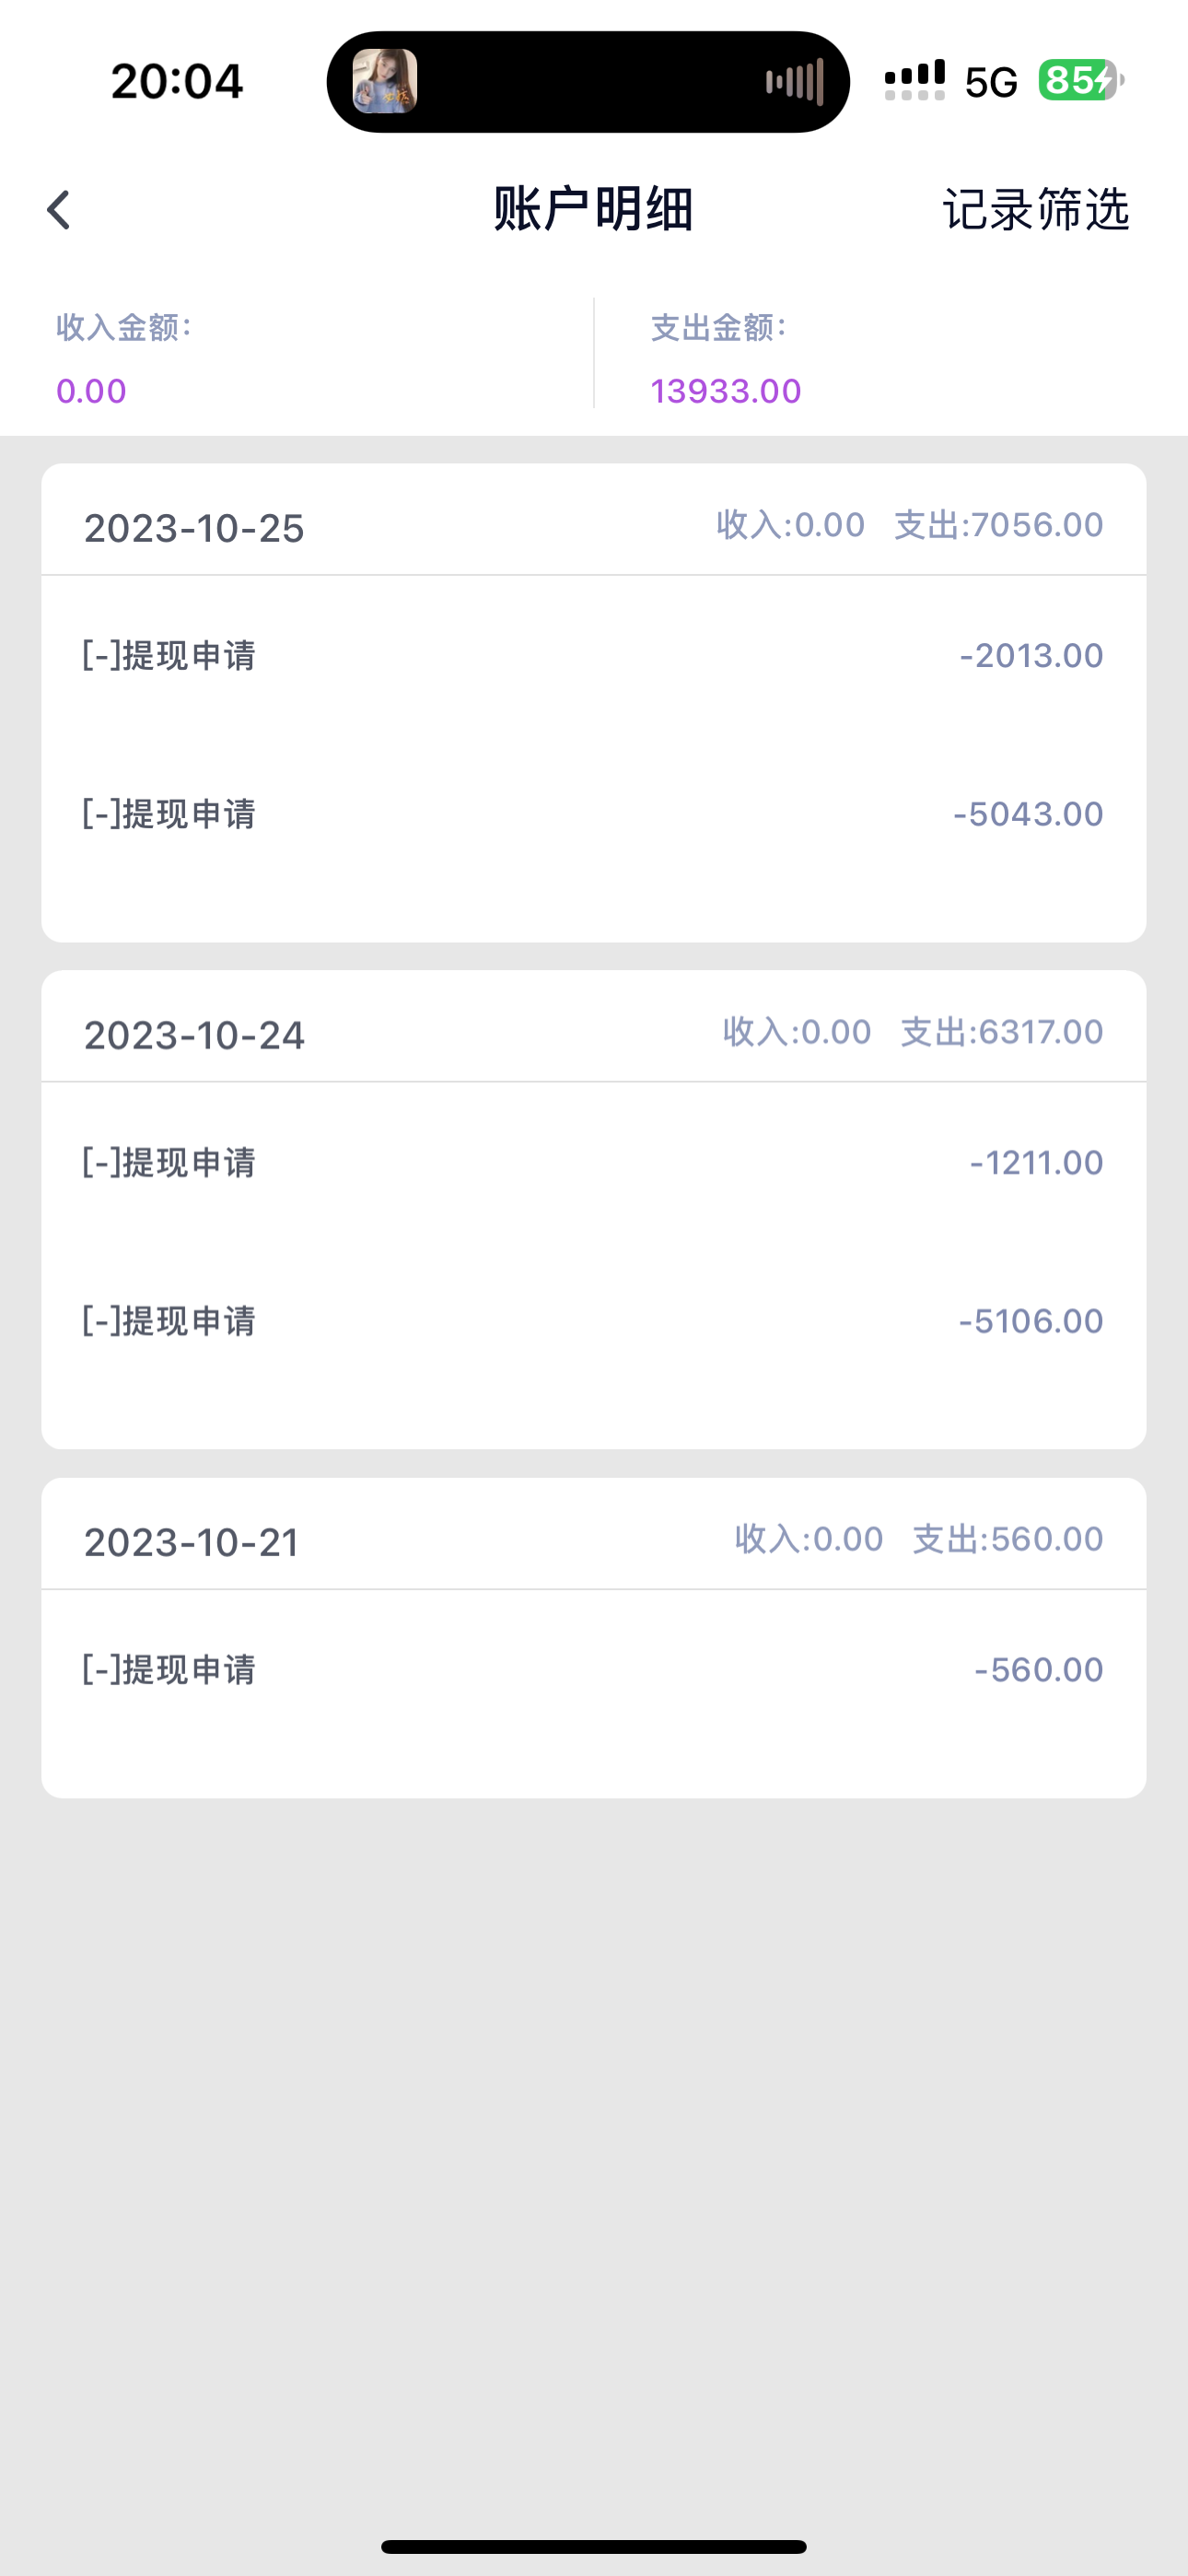Open 记录筛选 record filter
The width and height of the screenshot is (1188, 2576).
pyautogui.click(x=1035, y=210)
